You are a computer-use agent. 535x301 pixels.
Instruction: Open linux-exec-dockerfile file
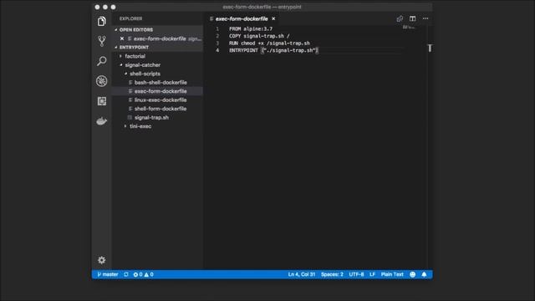(158, 100)
